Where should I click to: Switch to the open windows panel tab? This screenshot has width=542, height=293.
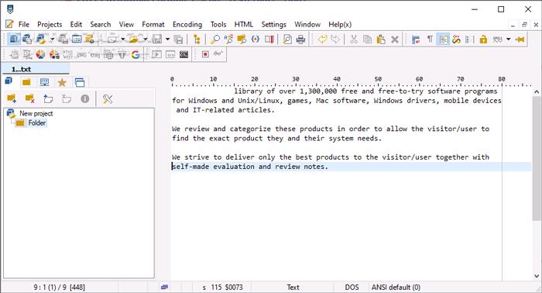[x=80, y=82]
